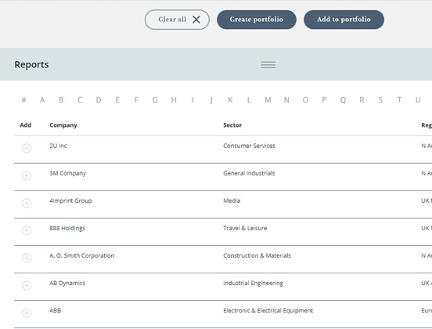Filter companies by letter N
432x329 pixels.
point(286,99)
